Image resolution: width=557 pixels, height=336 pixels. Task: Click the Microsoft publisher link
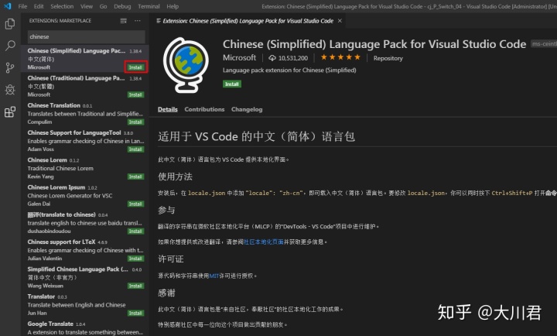(x=239, y=57)
